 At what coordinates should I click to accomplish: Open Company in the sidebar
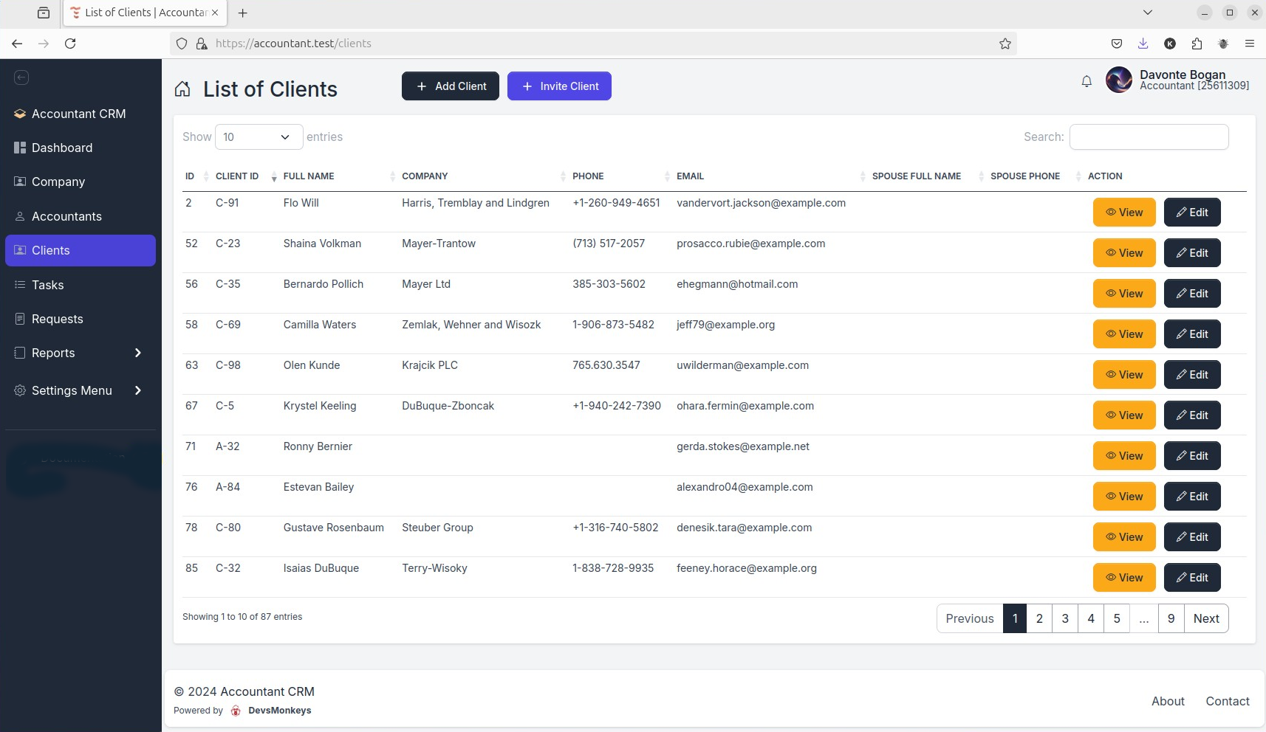click(81, 182)
